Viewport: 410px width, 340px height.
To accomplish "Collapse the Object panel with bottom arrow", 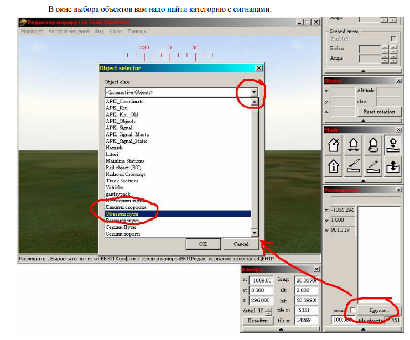I will [x=362, y=120].
